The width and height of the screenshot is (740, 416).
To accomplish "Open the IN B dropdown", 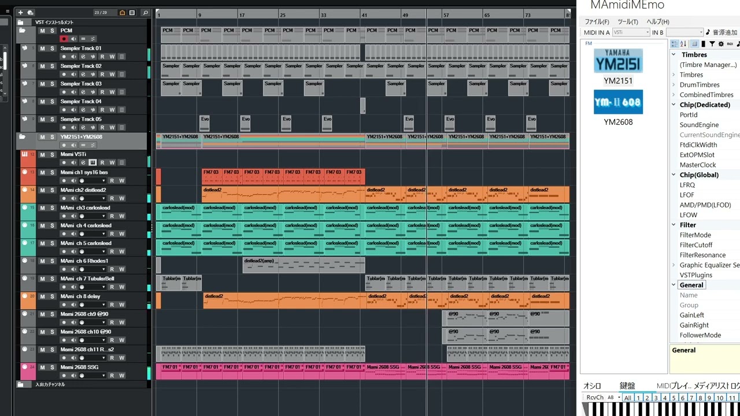I will [x=685, y=32].
